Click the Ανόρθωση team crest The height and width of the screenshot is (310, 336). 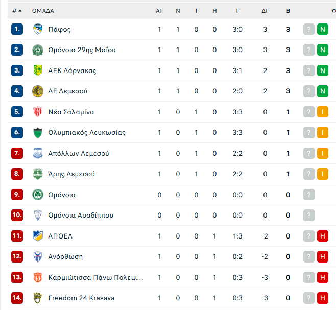tap(38, 256)
